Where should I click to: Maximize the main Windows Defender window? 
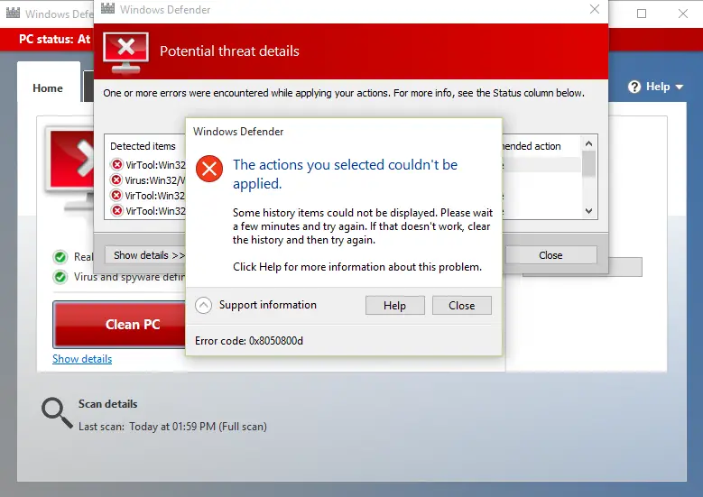(x=642, y=14)
